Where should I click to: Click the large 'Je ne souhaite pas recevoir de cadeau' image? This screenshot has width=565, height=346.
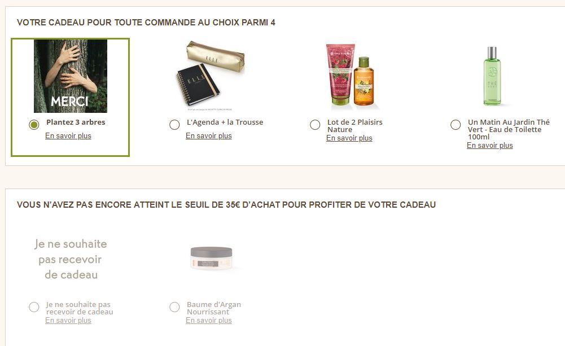(x=71, y=259)
